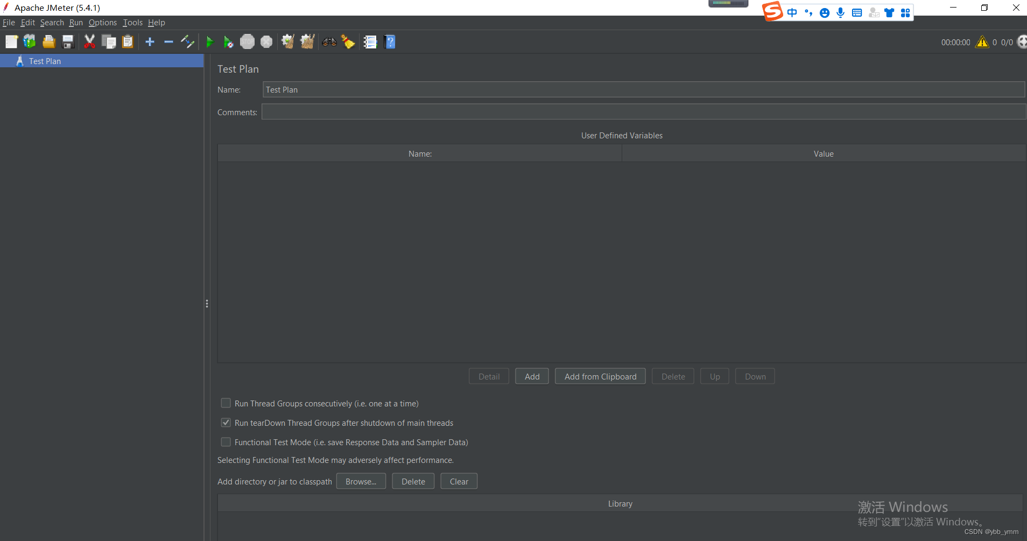Screen dimensions: 1027x541
Task: Click the Stop sign toolbar icon
Action: pyautogui.click(x=247, y=42)
